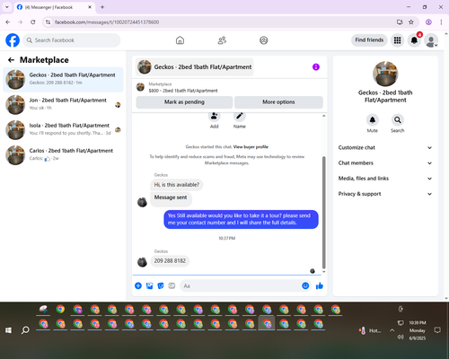Open the Geckos conversation in the list
449x359 pixels.
click(63, 80)
